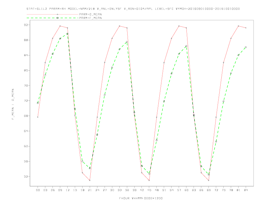The height and width of the screenshot is (207, 268).
Task: Click x-axis tick label 00
Action: [x=38, y=190]
